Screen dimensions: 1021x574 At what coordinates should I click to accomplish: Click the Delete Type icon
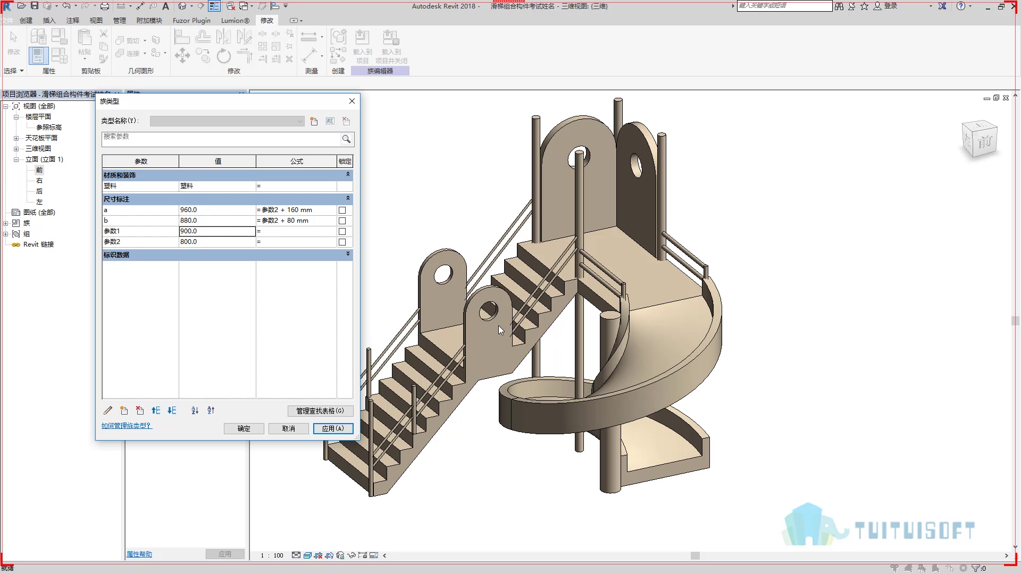(346, 121)
